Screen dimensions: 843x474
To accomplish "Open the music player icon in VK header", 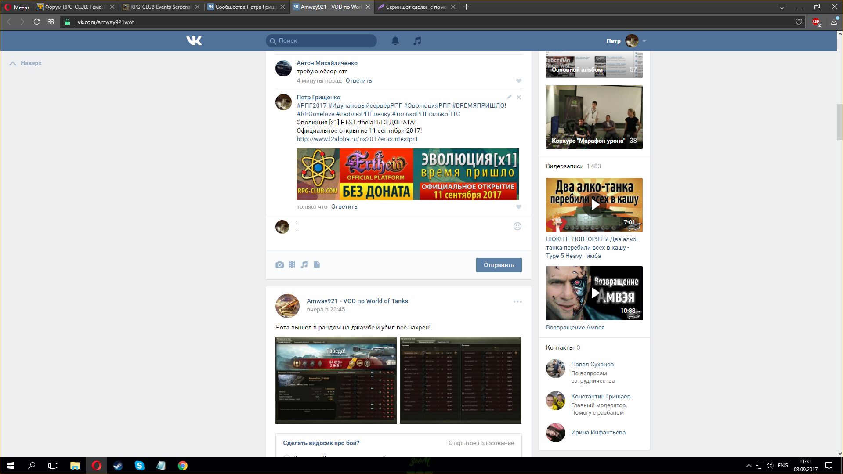I will 417,41.
